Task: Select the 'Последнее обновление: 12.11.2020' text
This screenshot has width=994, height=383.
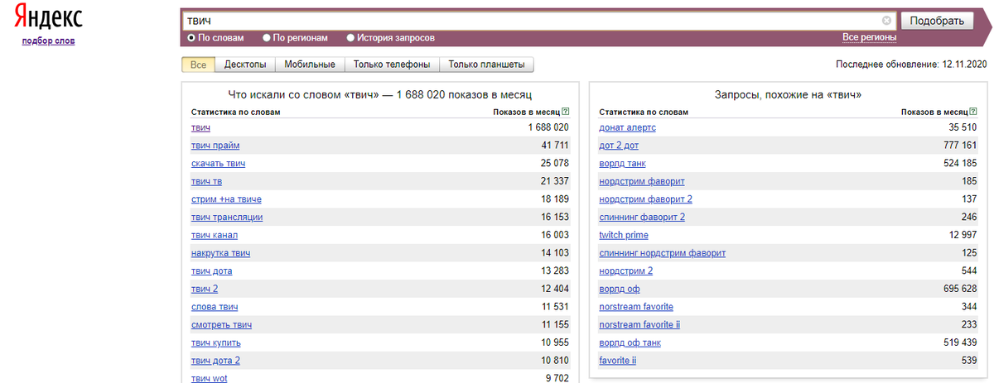Action: pyautogui.click(x=912, y=64)
